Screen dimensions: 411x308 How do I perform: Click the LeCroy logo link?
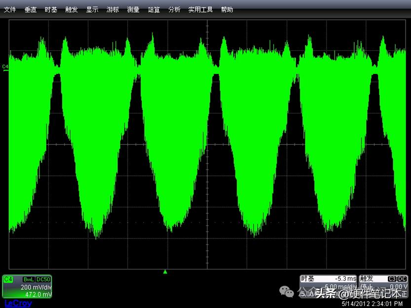(x=18, y=303)
